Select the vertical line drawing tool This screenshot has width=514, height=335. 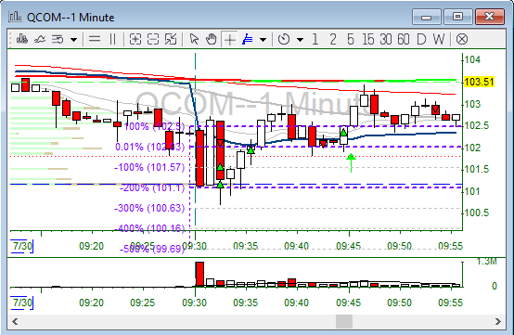pos(112,39)
